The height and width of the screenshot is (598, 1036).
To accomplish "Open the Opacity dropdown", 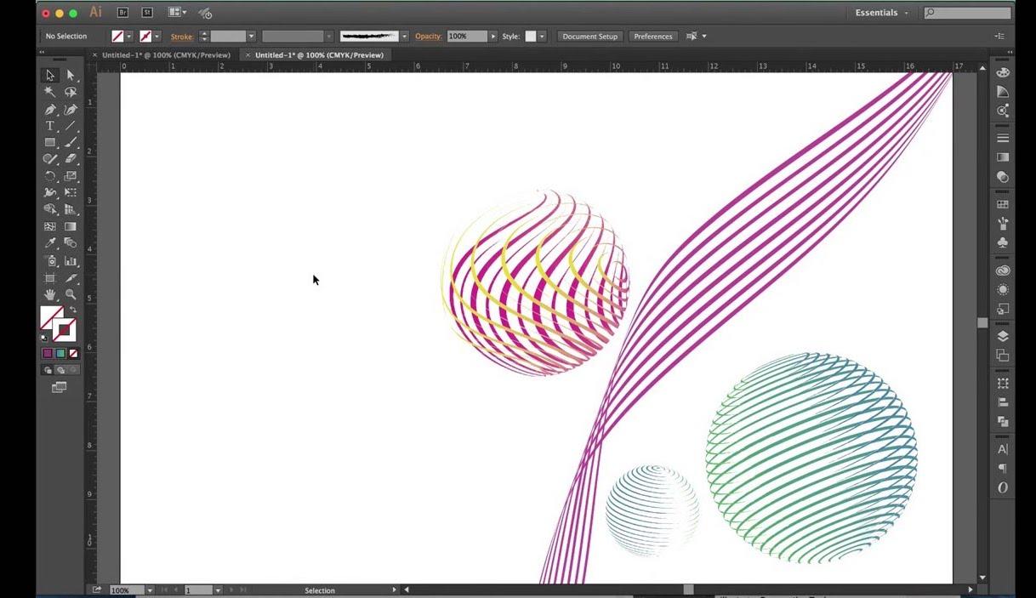I will [492, 36].
